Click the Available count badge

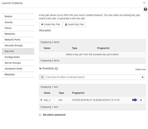[x=56, y=69]
